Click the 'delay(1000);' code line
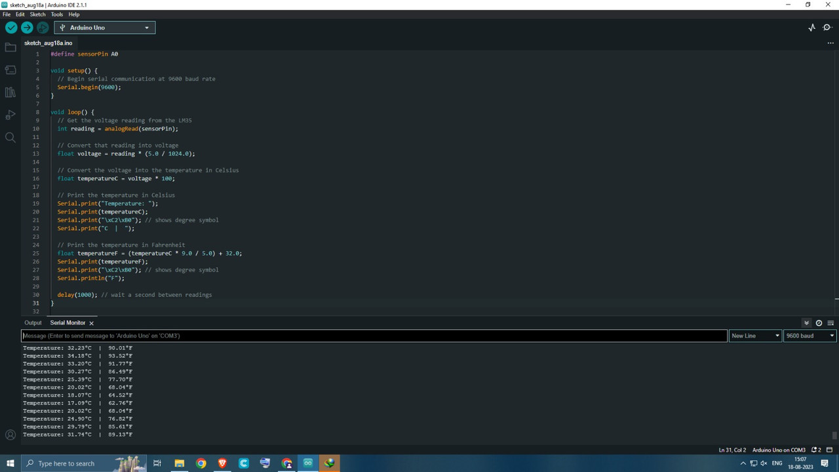This screenshot has width=839, height=472. (x=77, y=295)
